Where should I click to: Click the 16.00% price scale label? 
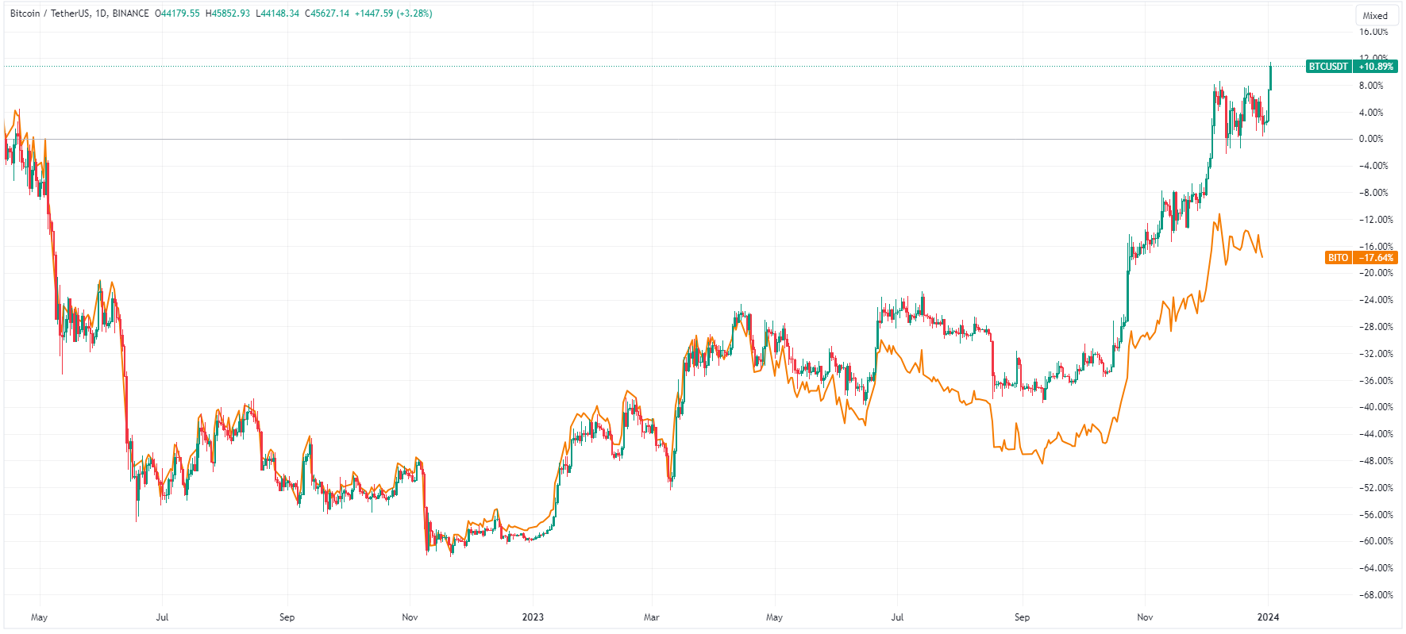pyautogui.click(x=1373, y=32)
